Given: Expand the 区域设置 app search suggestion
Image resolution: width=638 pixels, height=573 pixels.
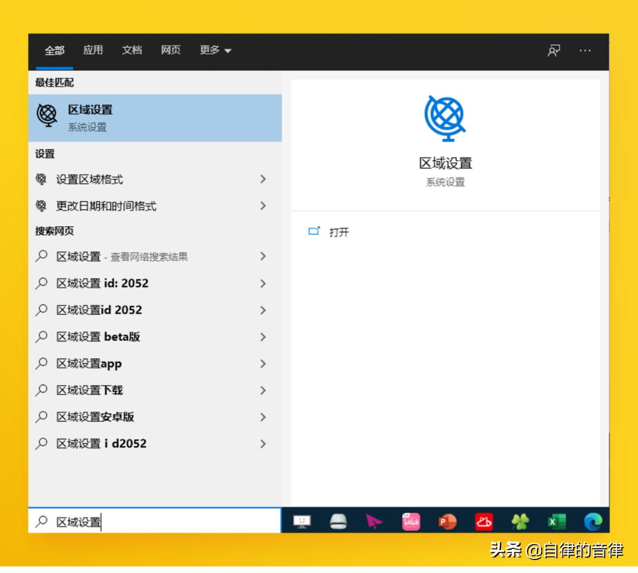Looking at the screenshot, I should coord(262,364).
